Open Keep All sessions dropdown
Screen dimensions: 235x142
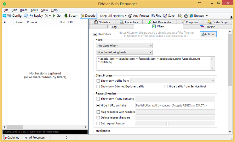coord(113,16)
